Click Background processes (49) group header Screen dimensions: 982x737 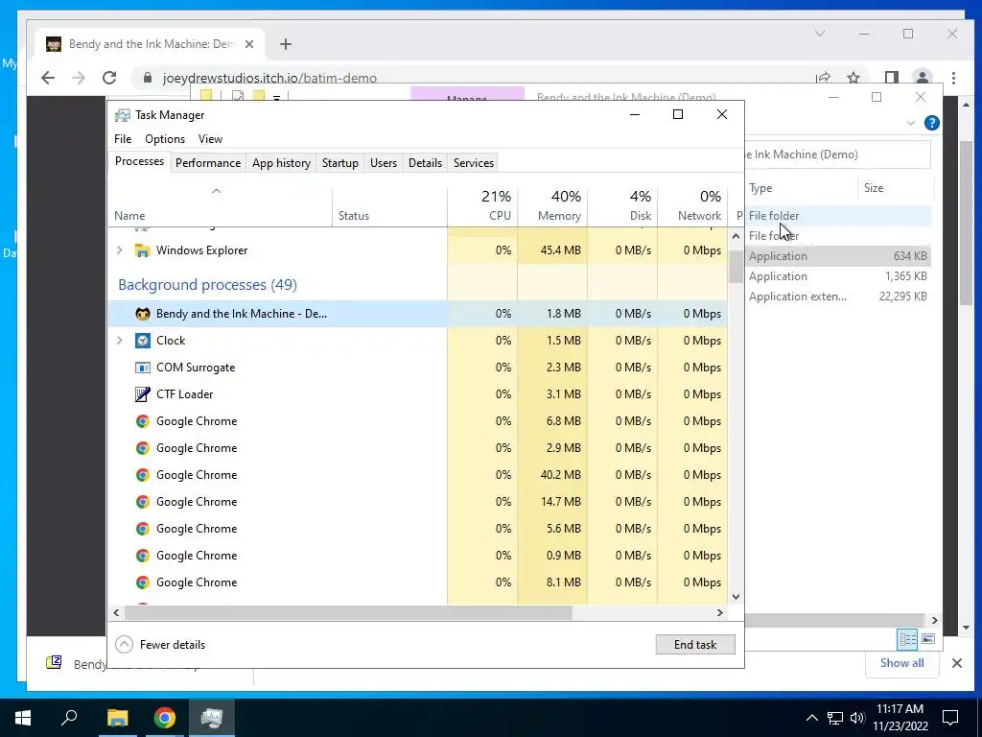coord(207,285)
